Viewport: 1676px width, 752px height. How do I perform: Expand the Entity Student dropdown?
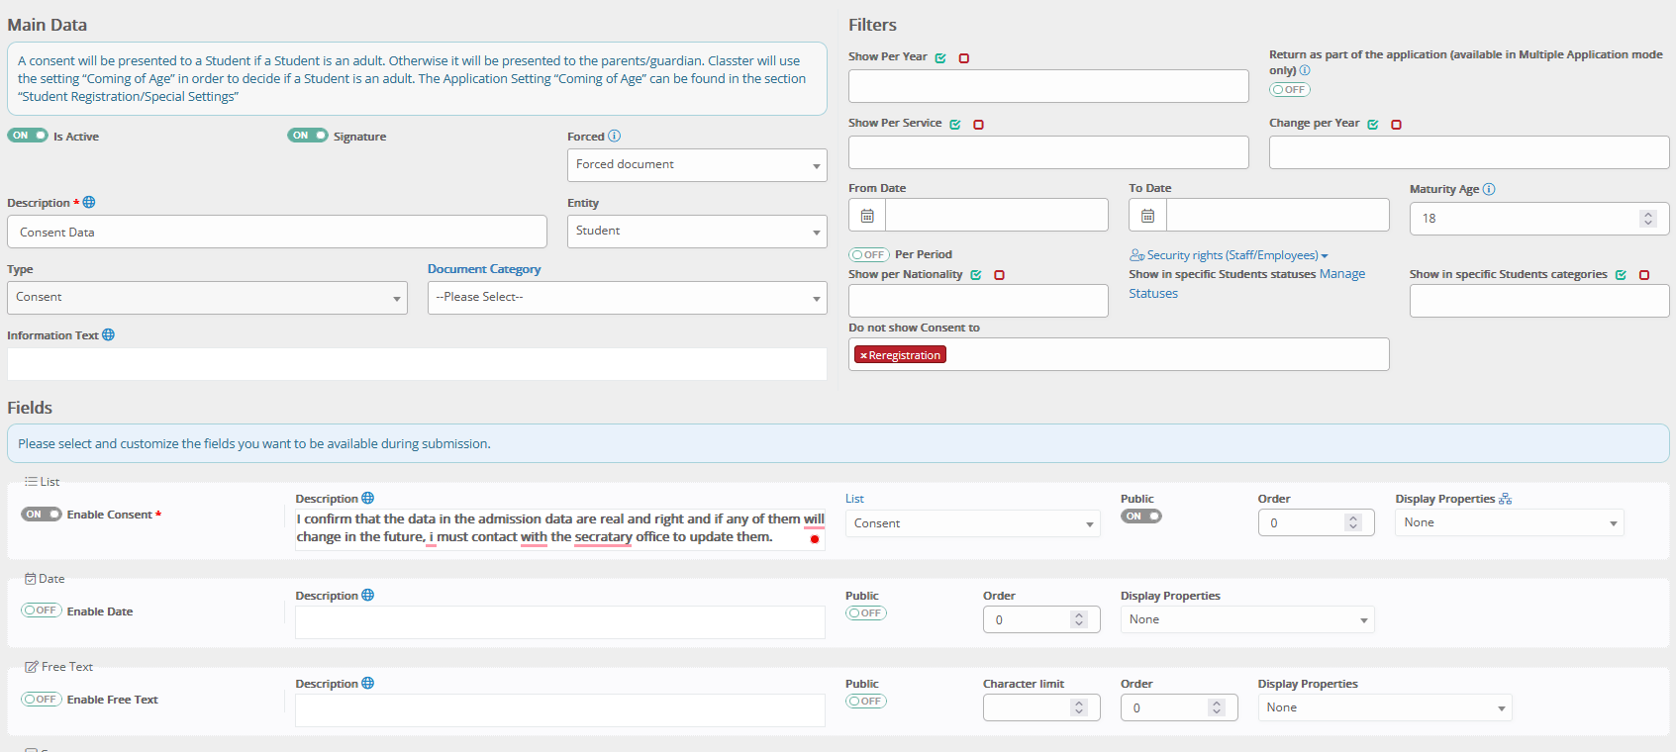click(697, 232)
